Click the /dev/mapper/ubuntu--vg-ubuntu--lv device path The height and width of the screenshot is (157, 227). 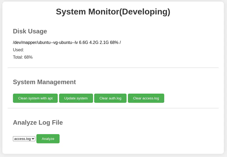tap(45, 43)
